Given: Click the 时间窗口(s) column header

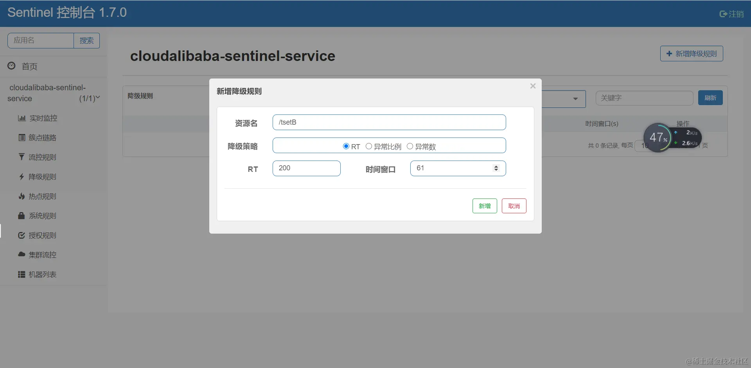Looking at the screenshot, I should click(602, 124).
